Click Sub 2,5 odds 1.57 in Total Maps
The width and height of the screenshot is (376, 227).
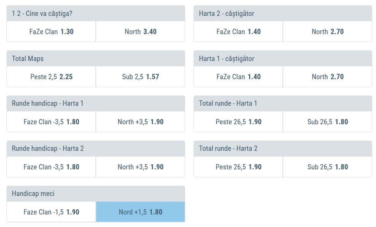click(140, 77)
